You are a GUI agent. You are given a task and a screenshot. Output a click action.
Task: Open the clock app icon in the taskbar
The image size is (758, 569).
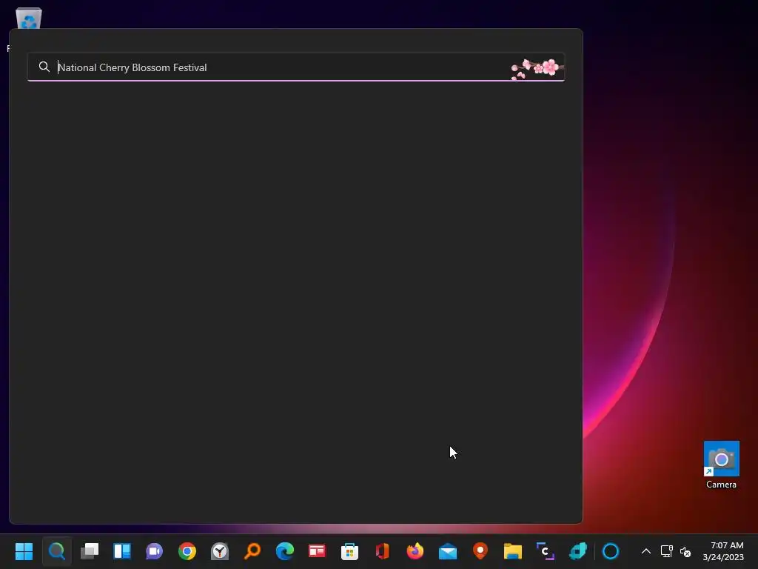pyautogui.click(x=220, y=551)
